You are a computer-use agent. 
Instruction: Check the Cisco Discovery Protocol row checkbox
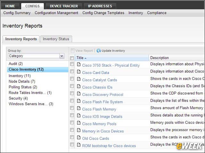[x=72, y=93]
